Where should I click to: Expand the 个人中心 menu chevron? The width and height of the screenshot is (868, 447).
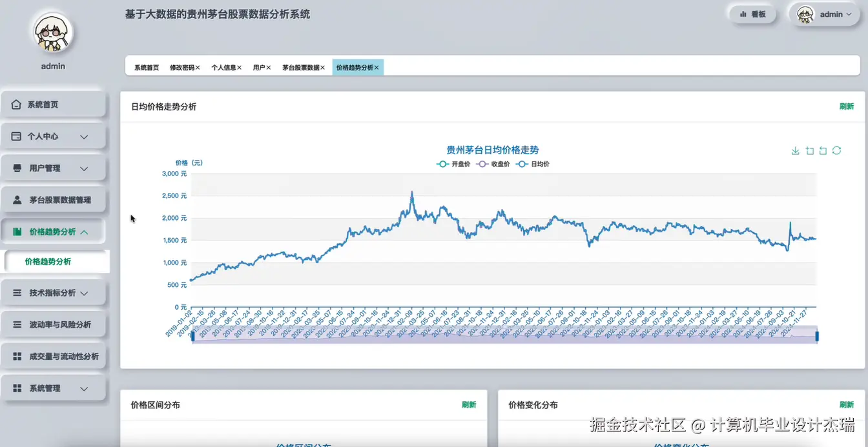tap(84, 137)
